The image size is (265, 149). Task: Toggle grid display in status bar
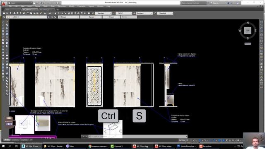tap(188, 140)
